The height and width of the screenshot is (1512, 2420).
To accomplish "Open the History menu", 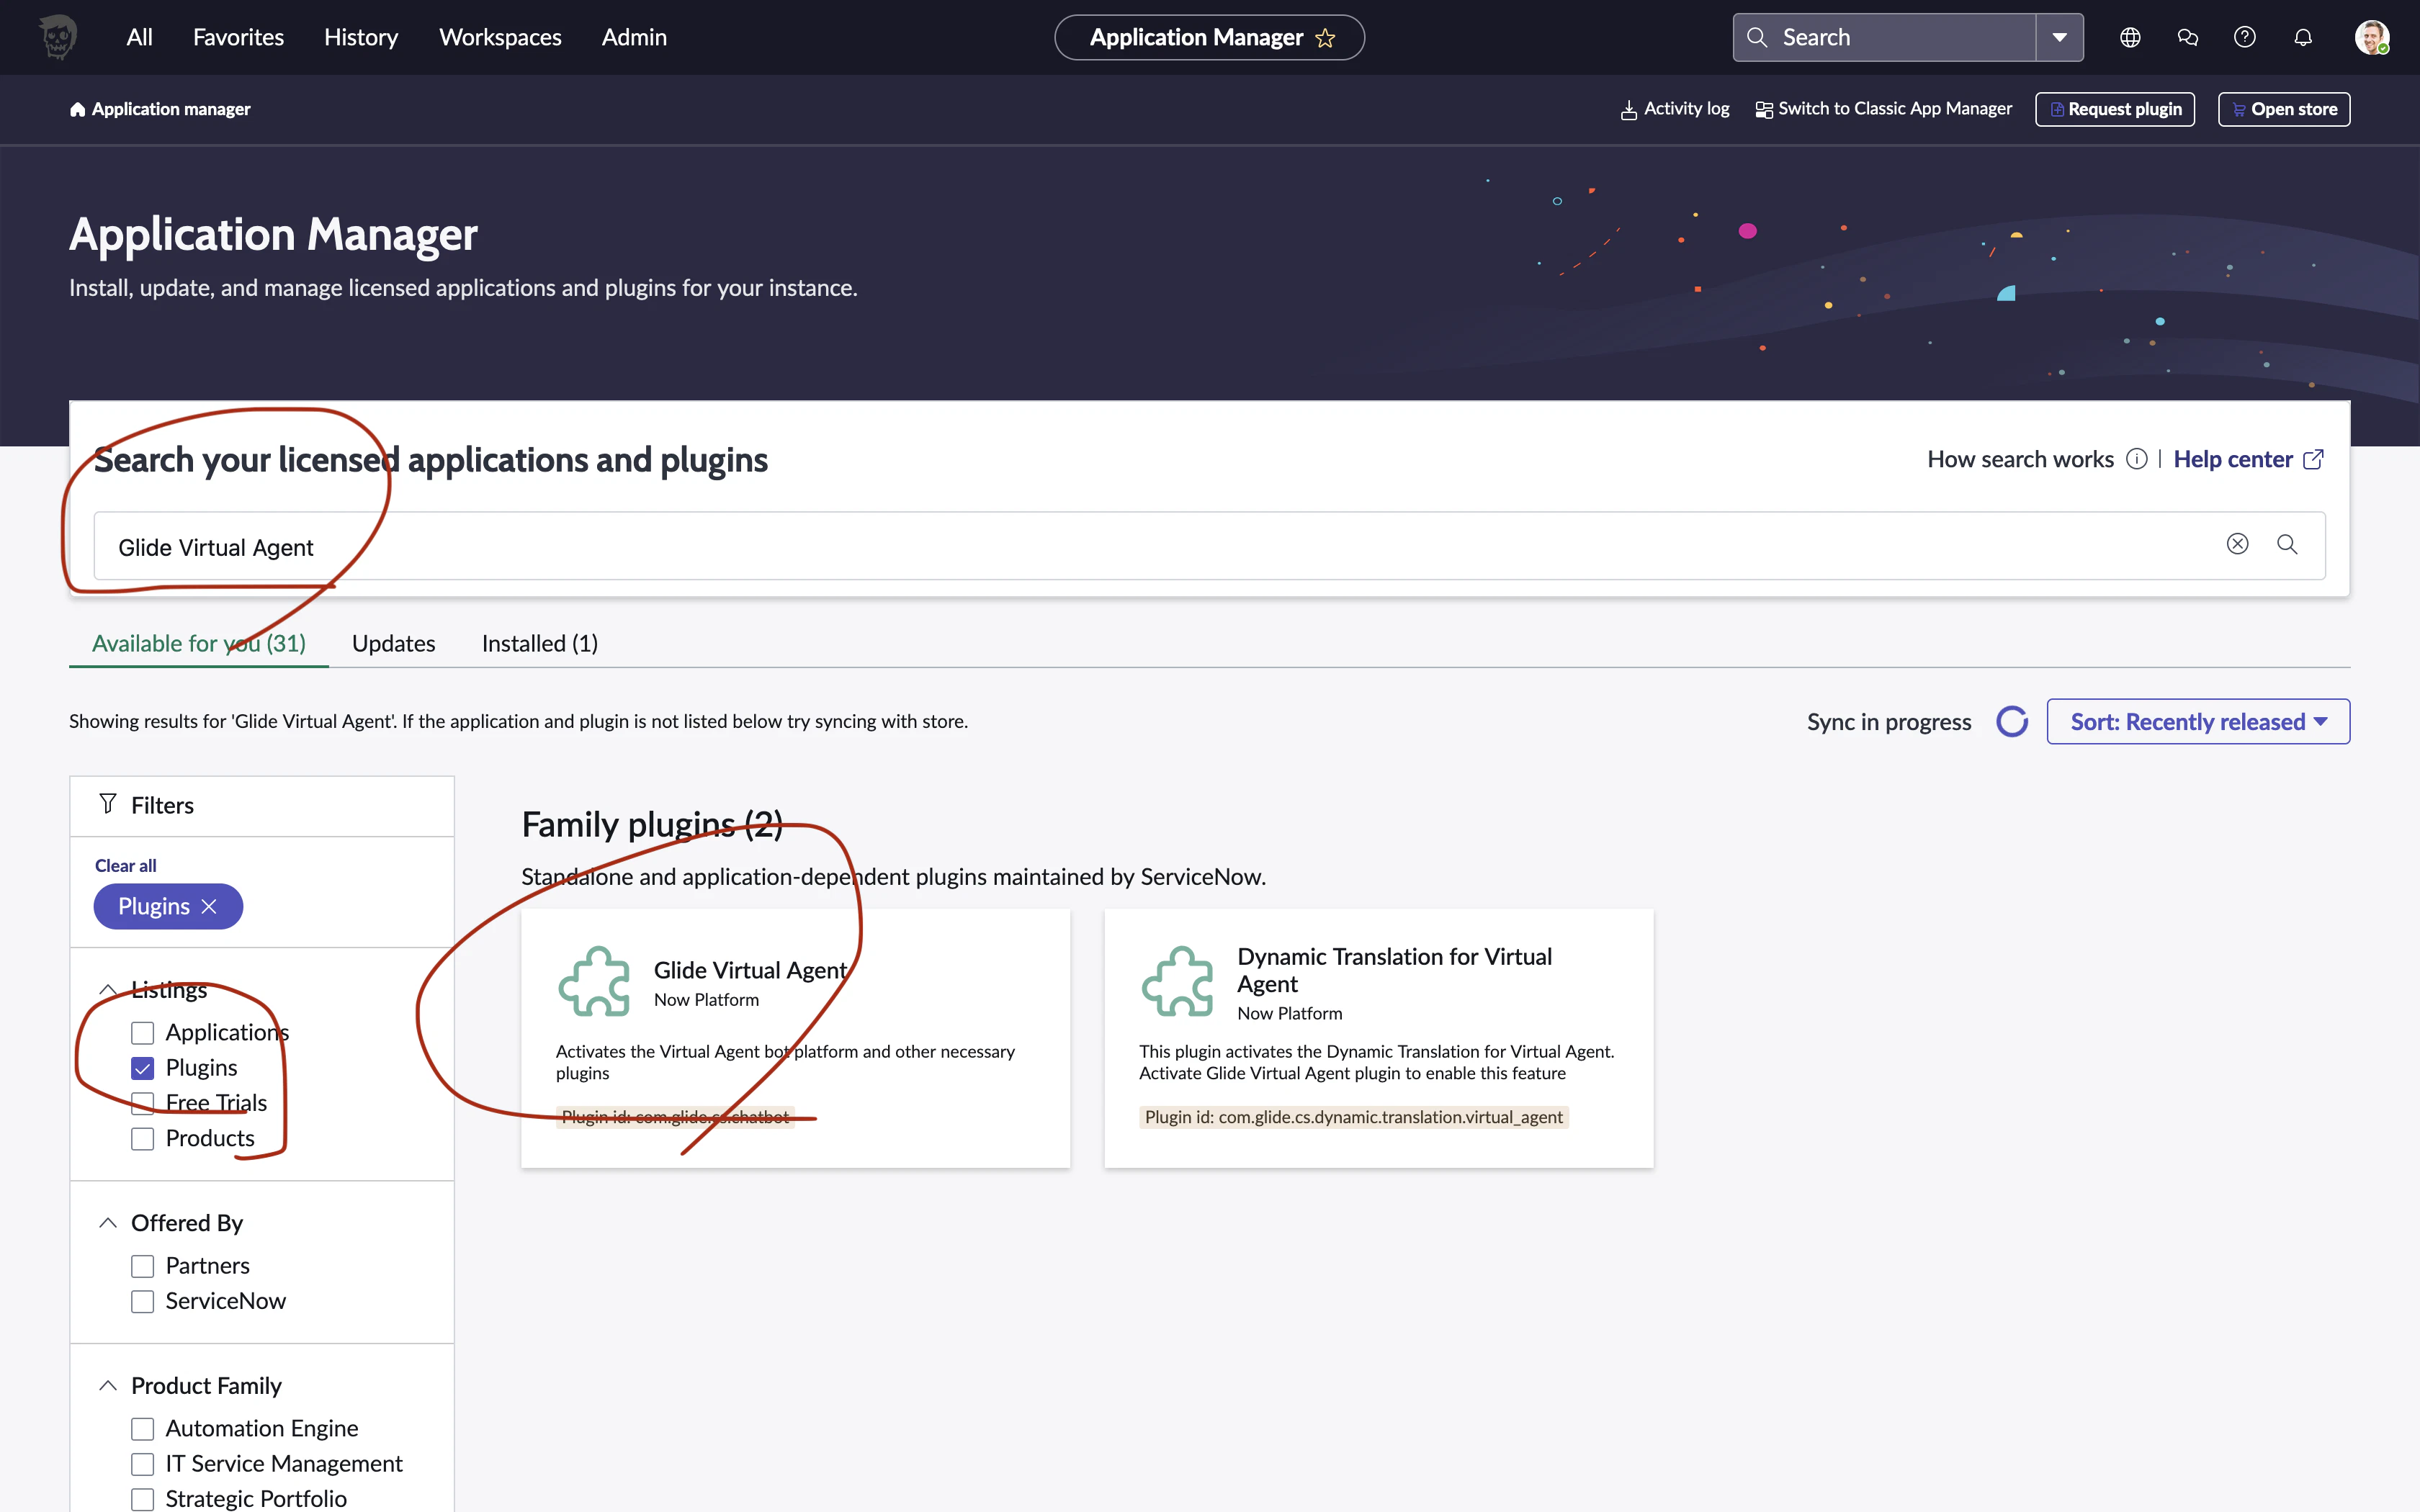I will [361, 37].
